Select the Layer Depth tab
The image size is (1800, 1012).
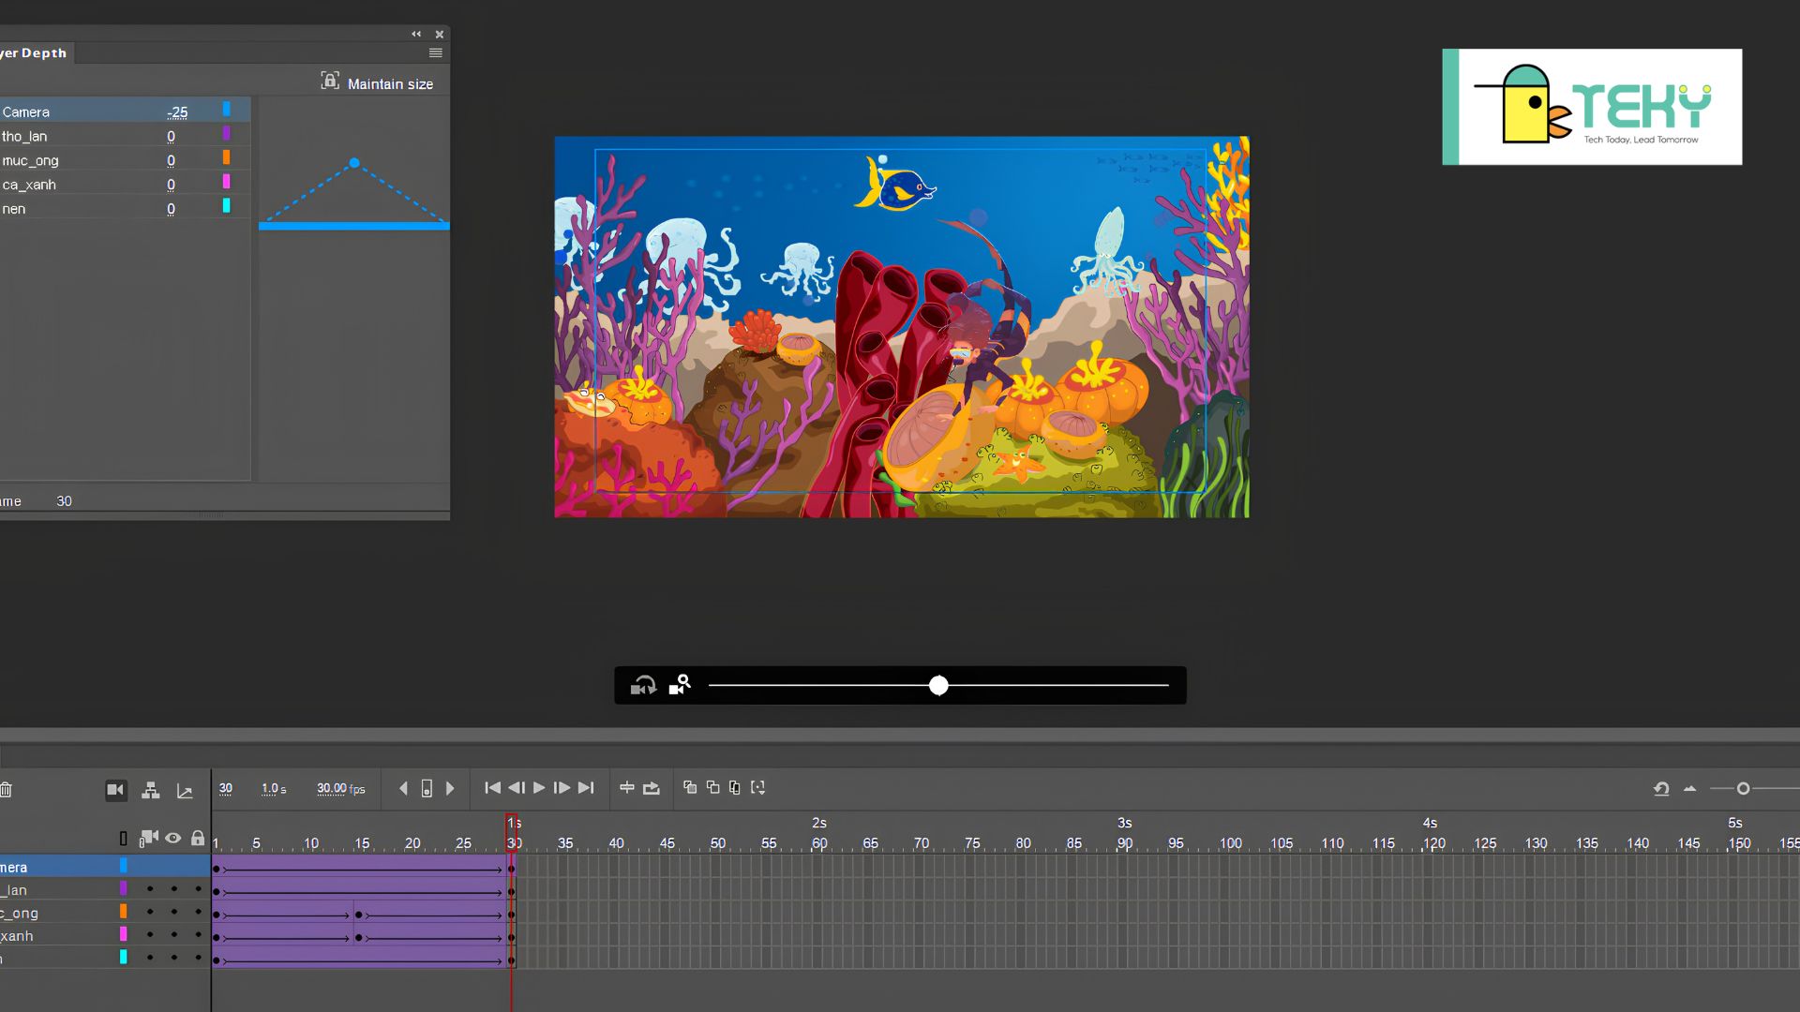pos(35,53)
